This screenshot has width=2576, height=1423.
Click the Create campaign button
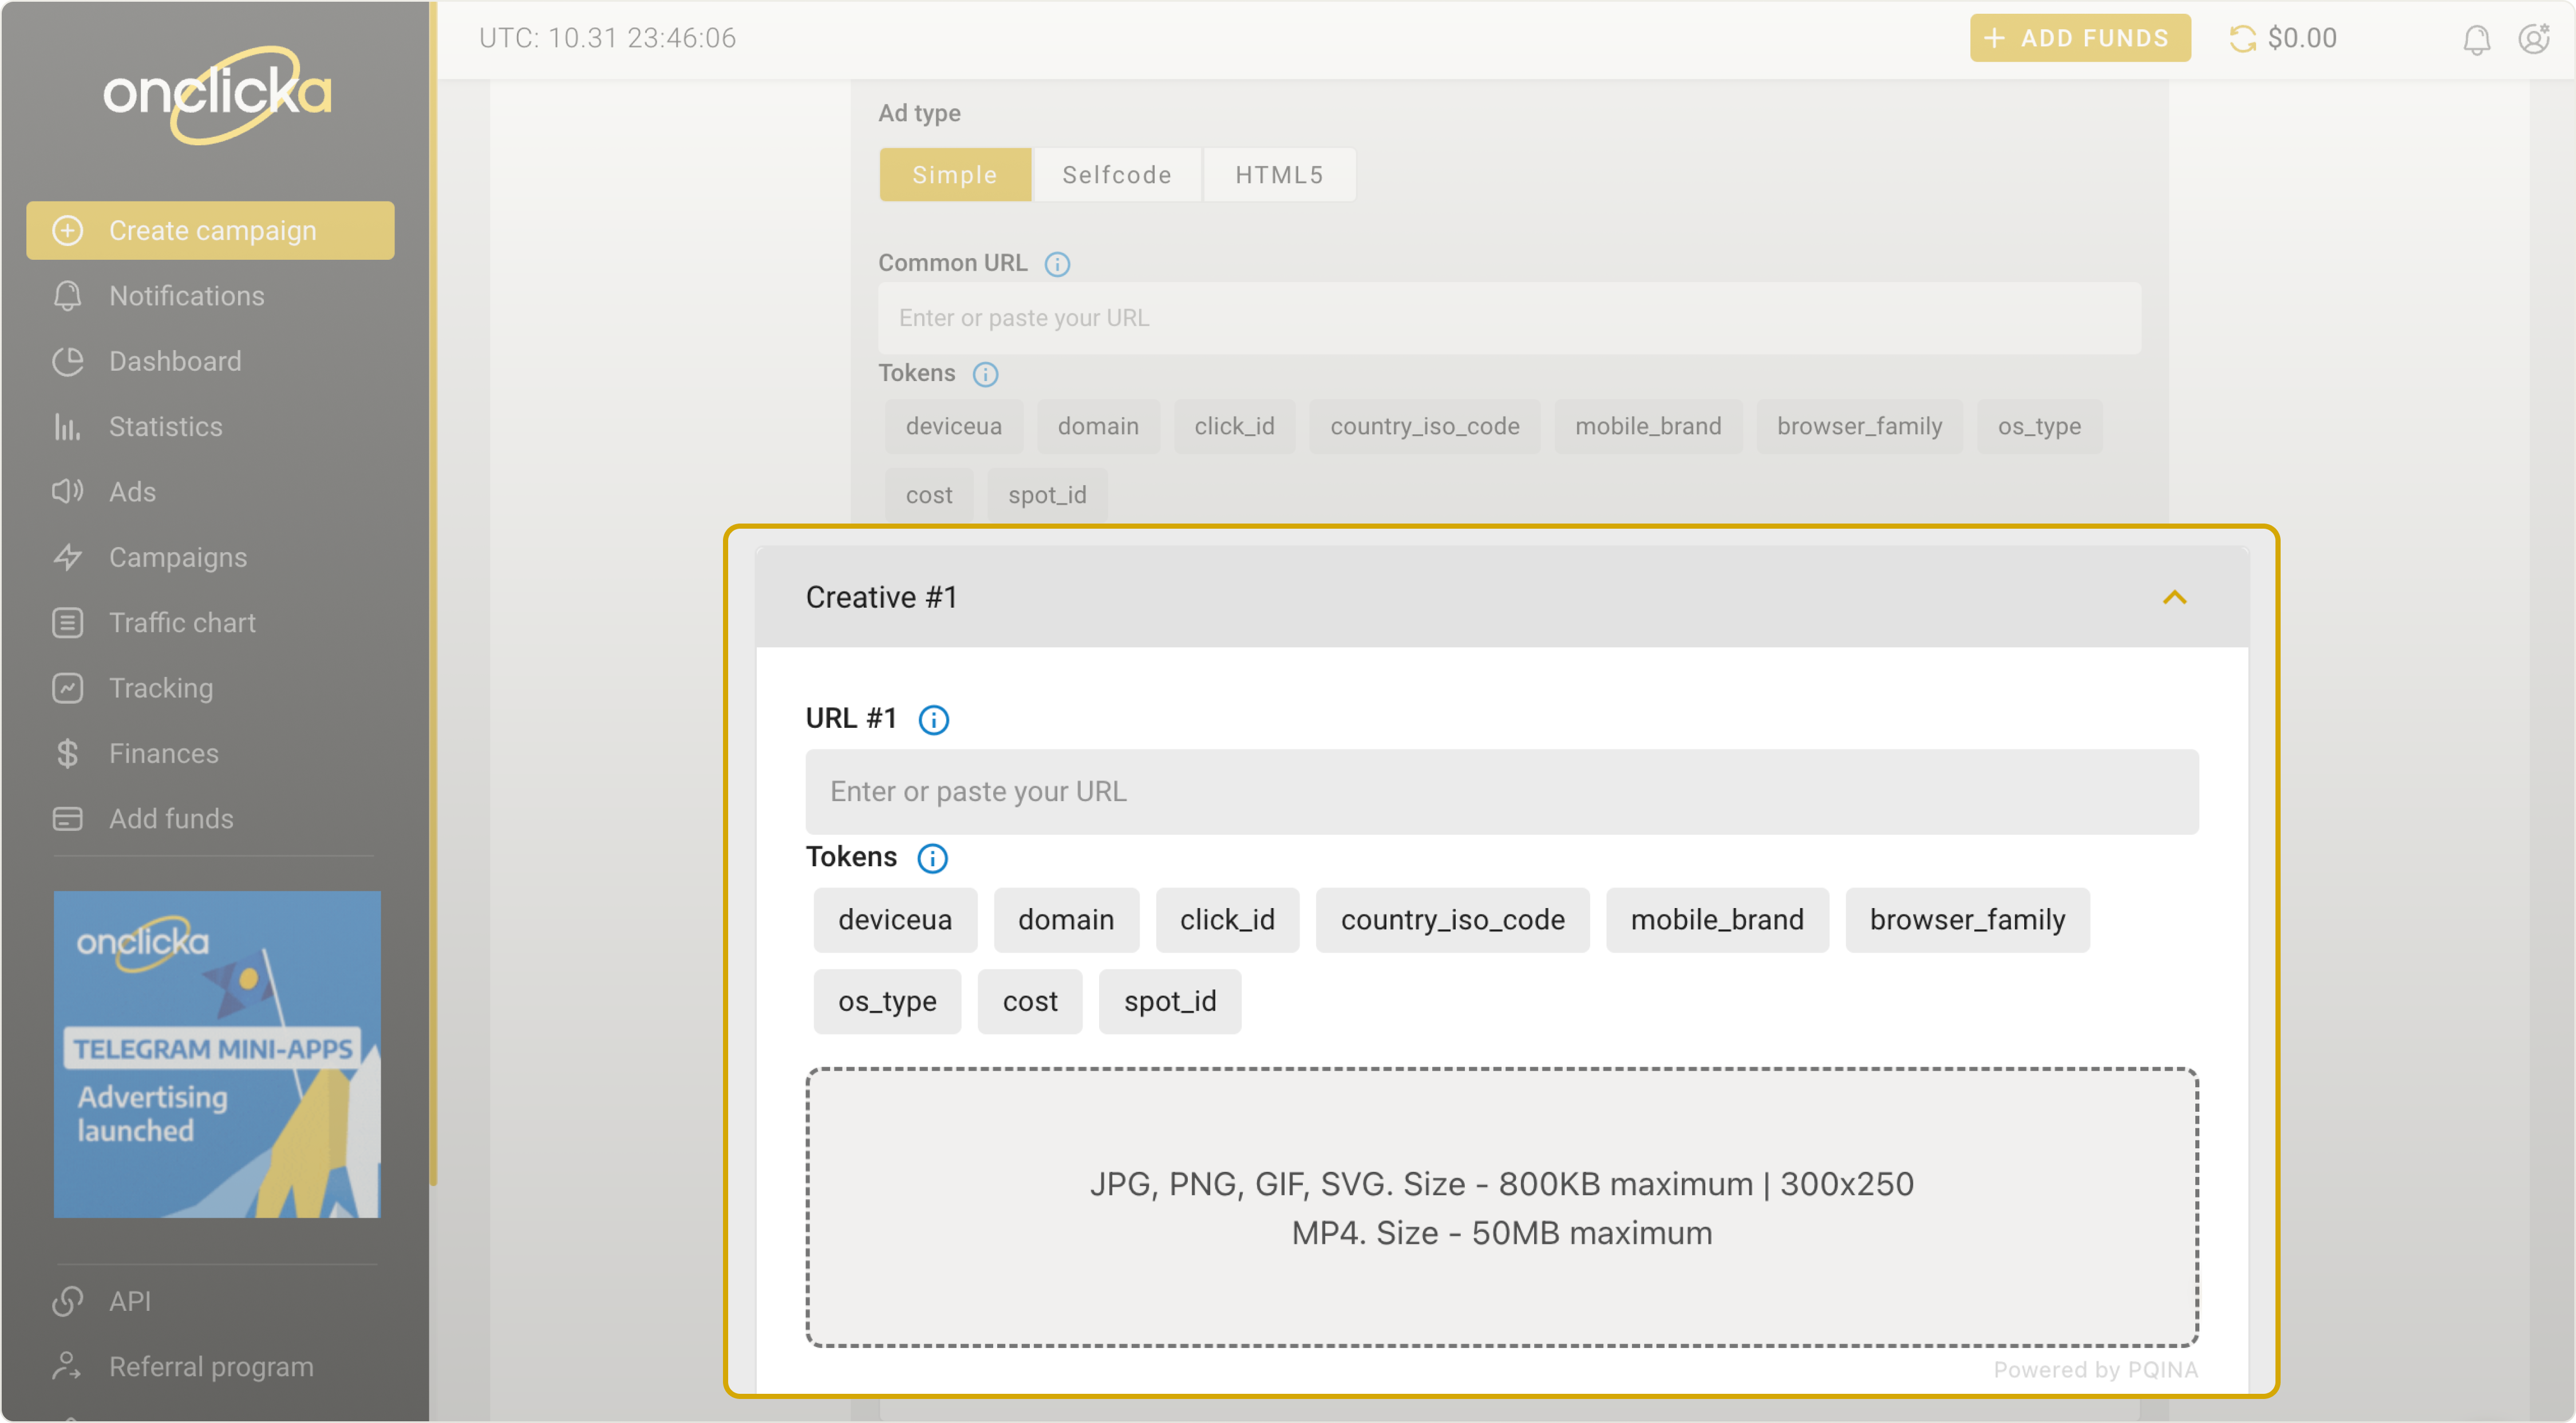(x=211, y=231)
